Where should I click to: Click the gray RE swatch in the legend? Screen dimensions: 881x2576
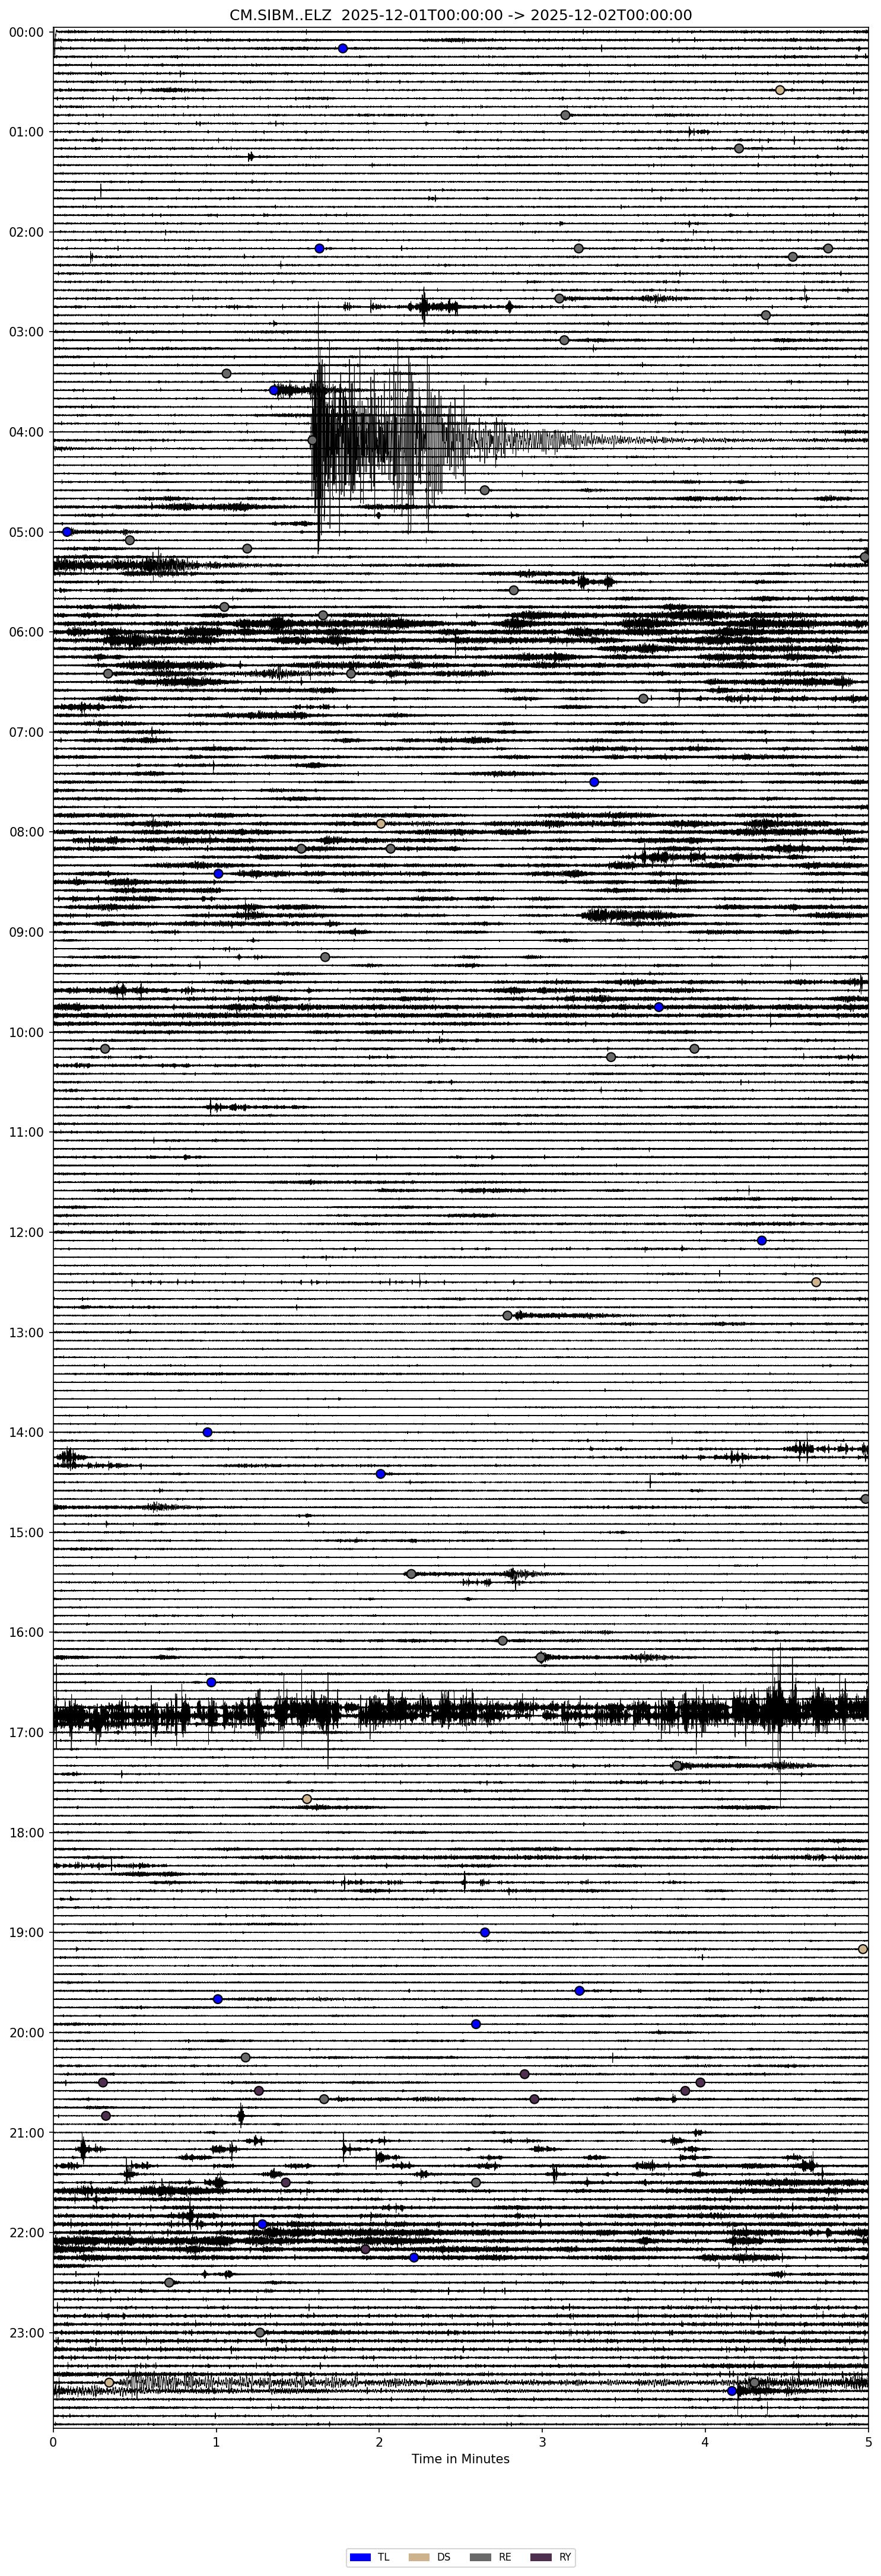[481, 2557]
